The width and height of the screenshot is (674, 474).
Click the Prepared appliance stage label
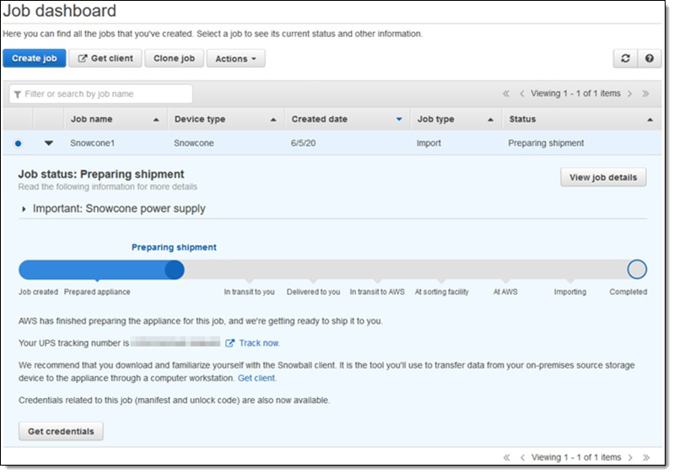coord(97,292)
